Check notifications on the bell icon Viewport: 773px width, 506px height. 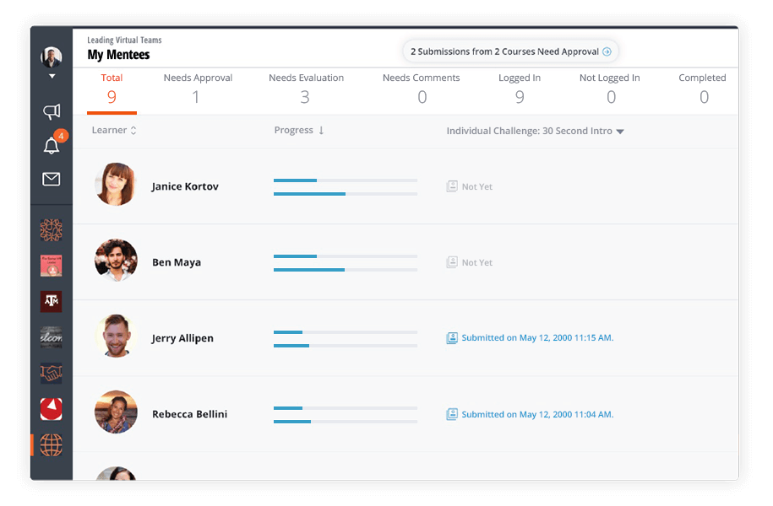[51, 145]
